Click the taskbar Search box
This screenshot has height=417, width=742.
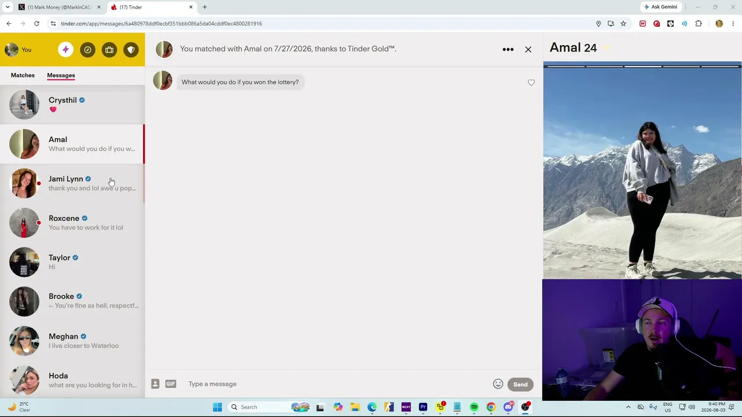[270, 407]
